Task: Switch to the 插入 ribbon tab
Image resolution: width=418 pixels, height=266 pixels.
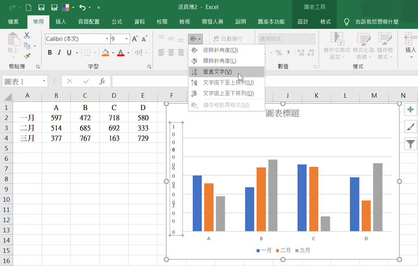Action: [x=60, y=22]
